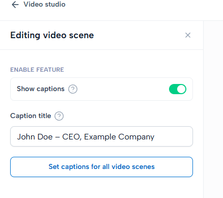This screenshot has height=198, width=223.
Task: Click the white knob of captions toggle
Action: pyautogui.click(x=181, y=89)
